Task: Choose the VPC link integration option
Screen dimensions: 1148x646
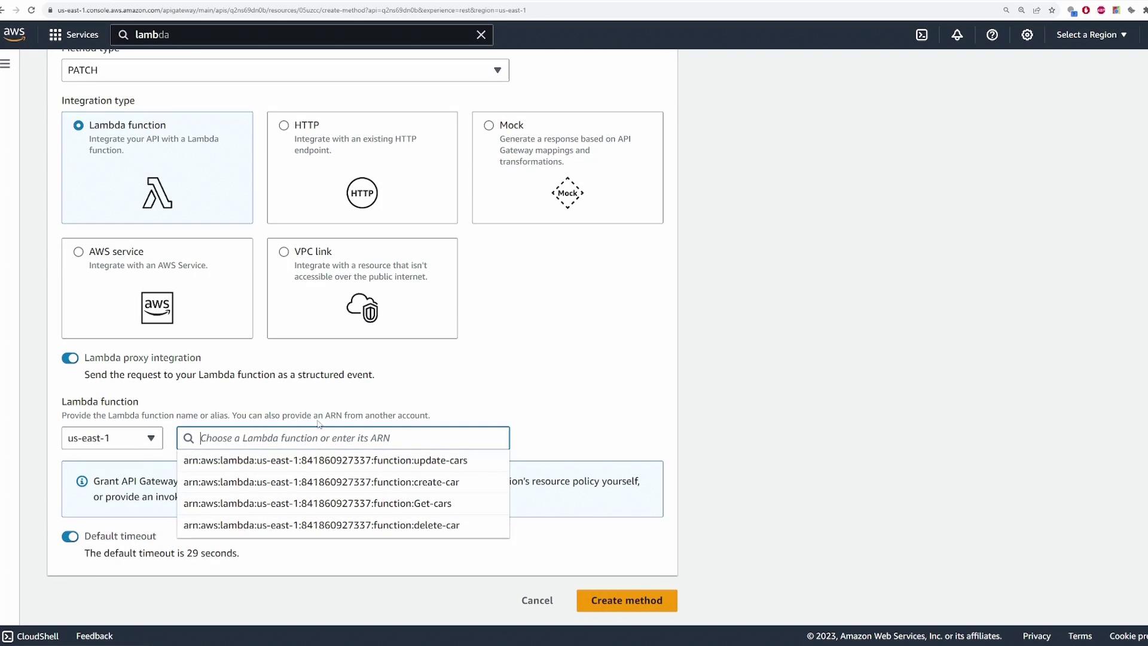Action: tap(284, 252)
